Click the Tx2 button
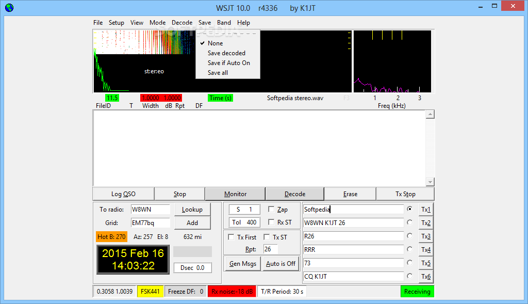This screenshot has height=304, width=528. (425, 223)
